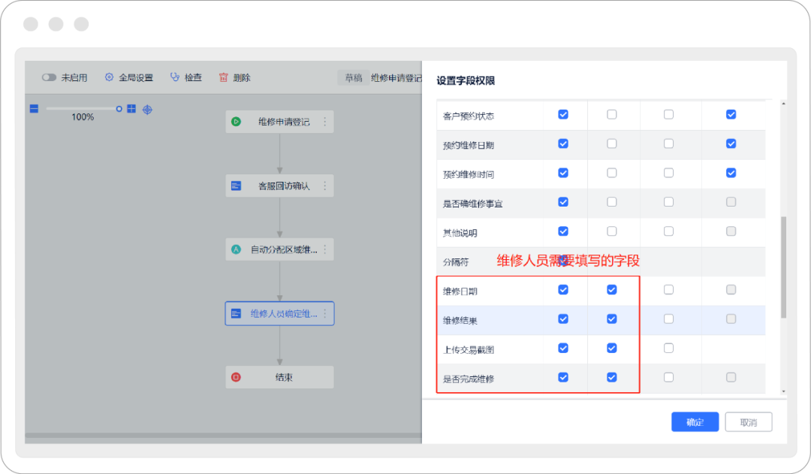Click the red delete trash icon

223,77
